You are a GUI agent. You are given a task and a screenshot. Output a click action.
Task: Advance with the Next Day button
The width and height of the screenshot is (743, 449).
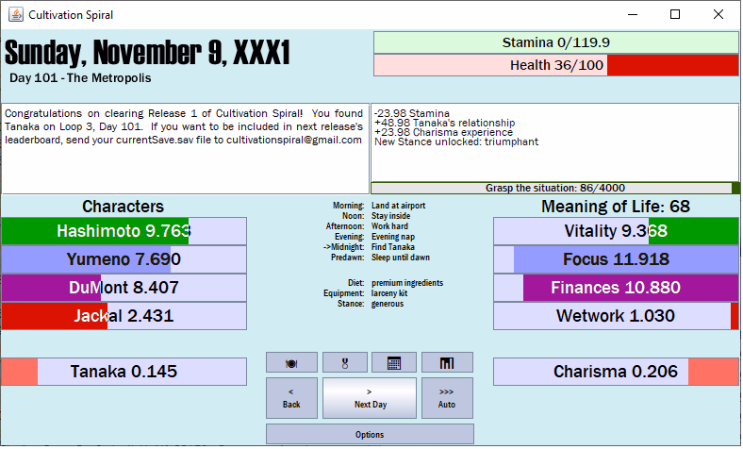[370, 398]
